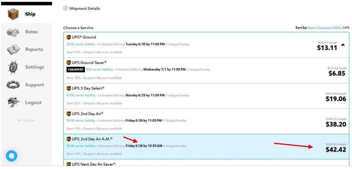View $100 carrier liability for UPS® Ground

pyautogui.click(x=81, y=44)
